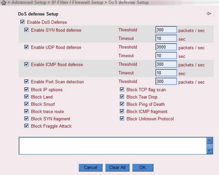Click ICMP flood Threshold input field

tap(166, 64)
